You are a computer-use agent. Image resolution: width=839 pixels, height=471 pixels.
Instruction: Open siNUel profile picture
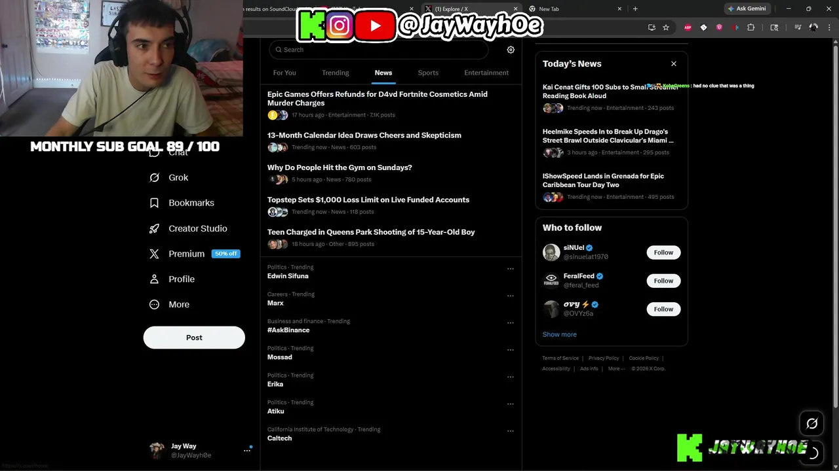(551, 253)
